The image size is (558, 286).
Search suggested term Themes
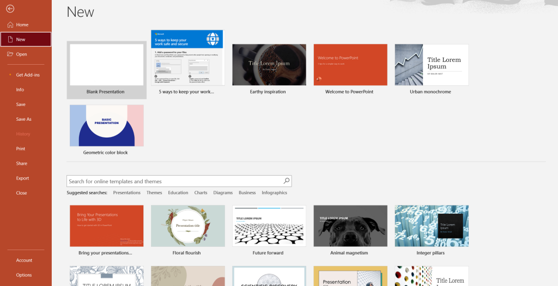pos(154,192)
